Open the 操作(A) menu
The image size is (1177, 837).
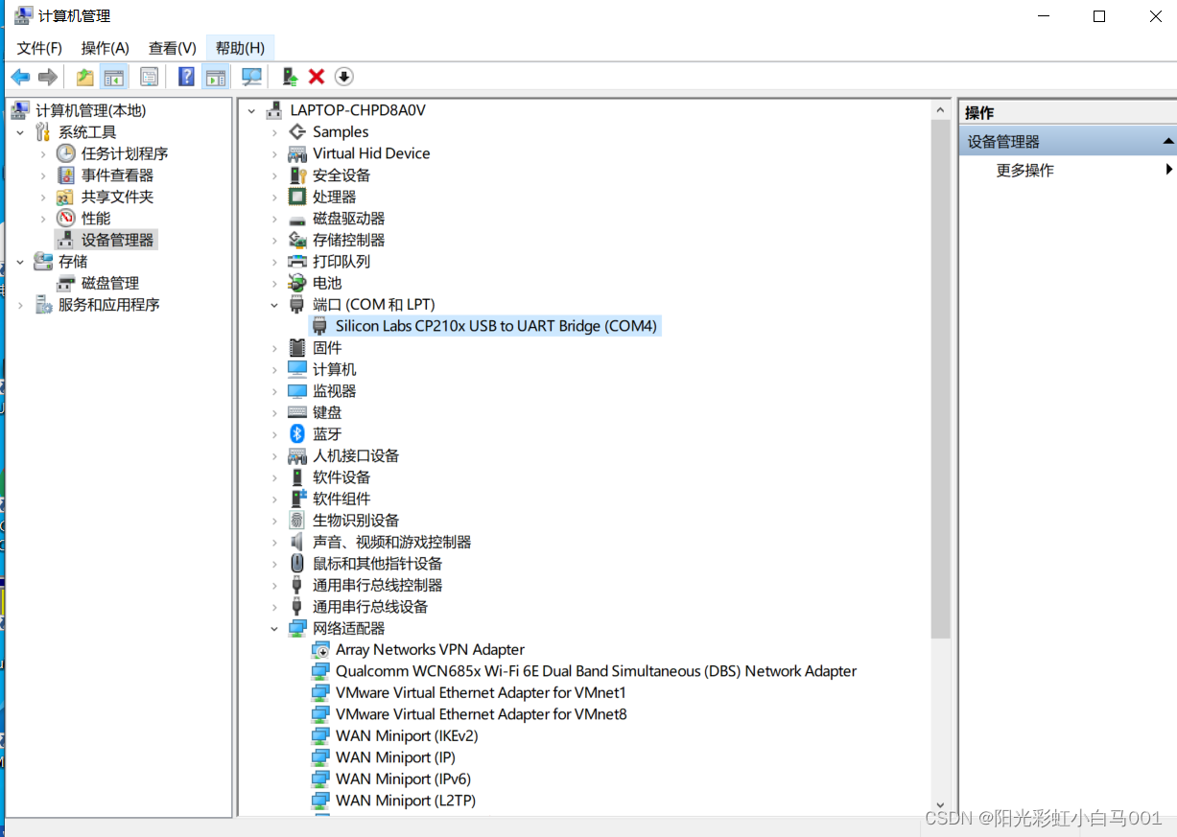(x=106, y=48)
